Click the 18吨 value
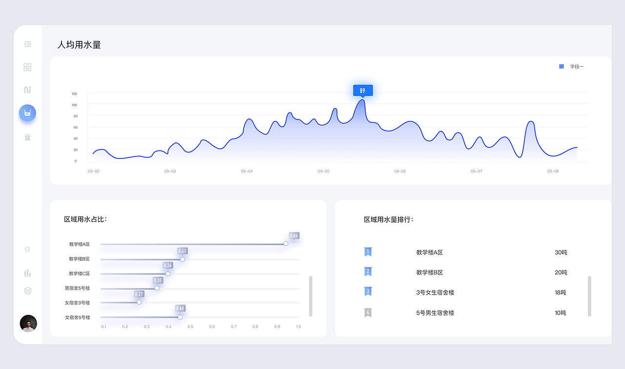 pyautogui.click(x=561, y=292)
